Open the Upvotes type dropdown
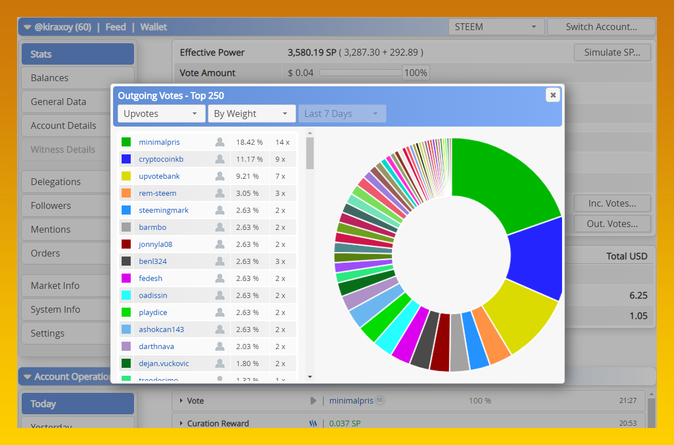The image size is (674, 445). 161,114
